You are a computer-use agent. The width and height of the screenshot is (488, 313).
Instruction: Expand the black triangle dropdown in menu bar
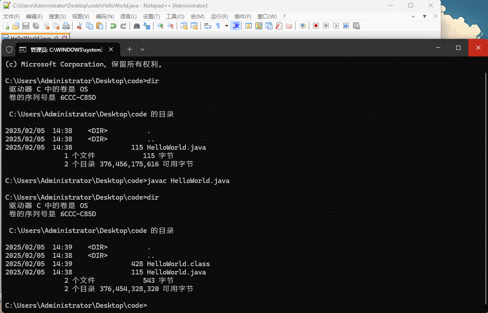tap(424, 16)
